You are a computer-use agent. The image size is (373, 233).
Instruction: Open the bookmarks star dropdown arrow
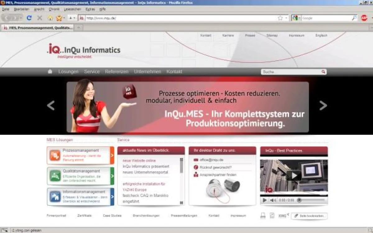[x=64, y=18]
